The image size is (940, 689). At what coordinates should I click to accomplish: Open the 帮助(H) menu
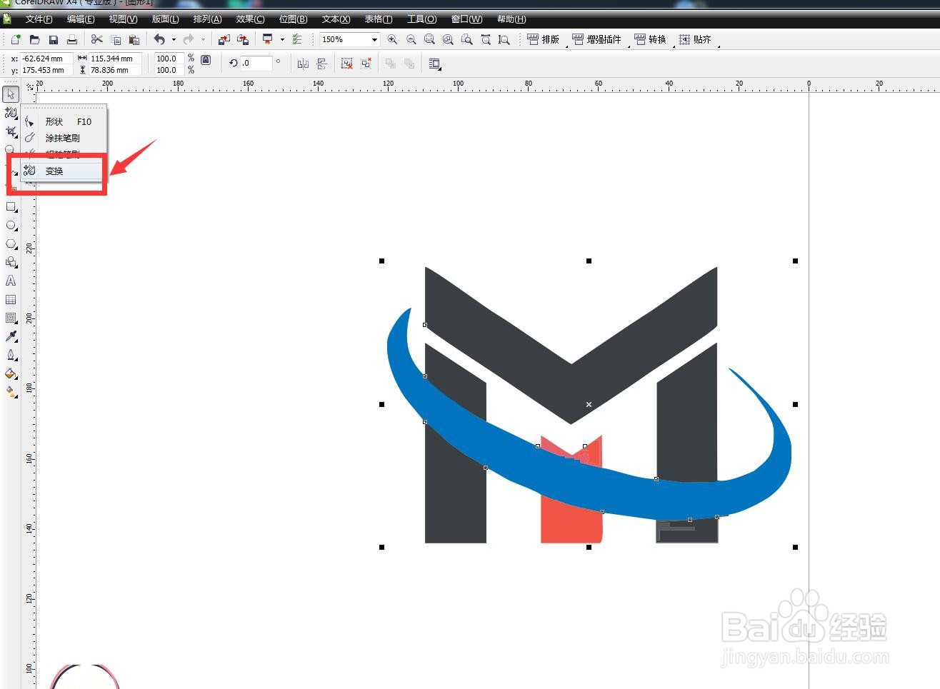(511, 19)
